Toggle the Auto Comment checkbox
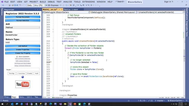The width and height of the screenshot is (189, 106). click(17, 57)
